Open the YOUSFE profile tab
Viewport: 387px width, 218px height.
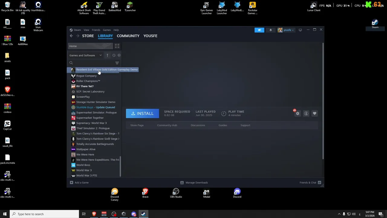point(150,36)
